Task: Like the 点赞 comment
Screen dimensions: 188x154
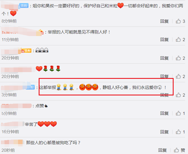Action: [180, 113]
